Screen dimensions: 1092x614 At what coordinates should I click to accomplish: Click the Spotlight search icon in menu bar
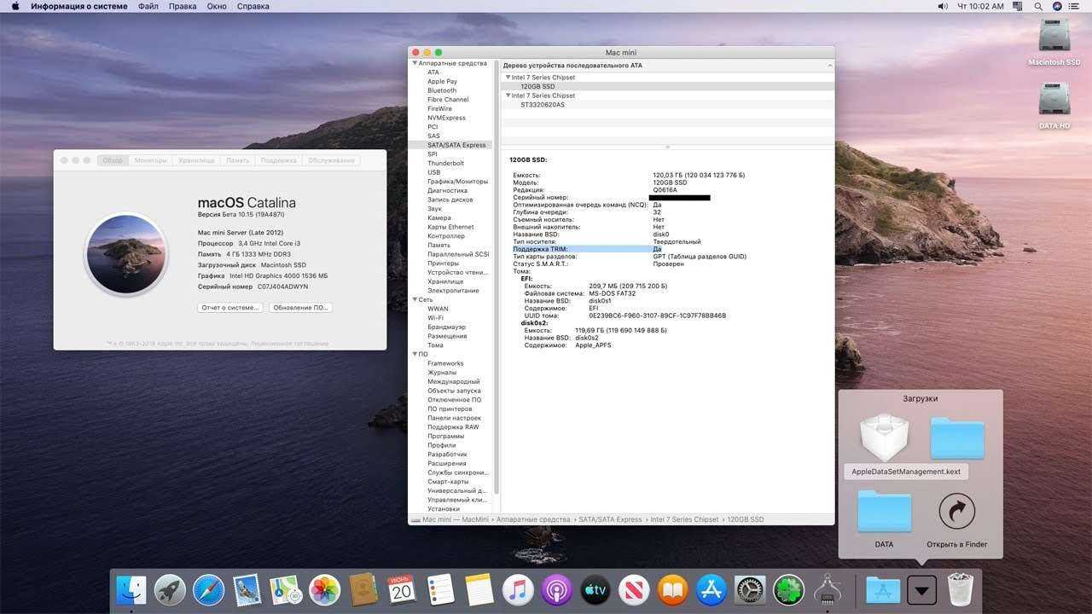(x=1038, y=6)
